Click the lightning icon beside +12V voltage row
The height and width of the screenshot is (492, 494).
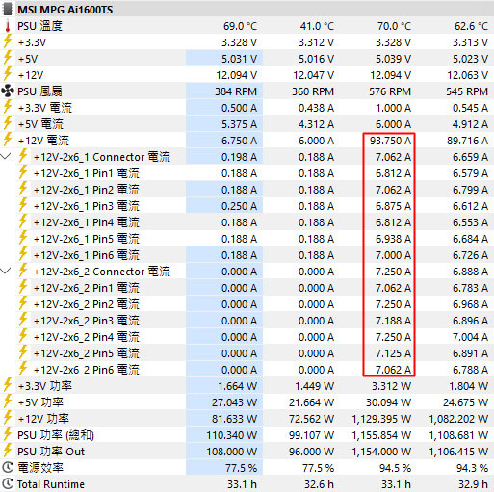(x=8, y=74)
